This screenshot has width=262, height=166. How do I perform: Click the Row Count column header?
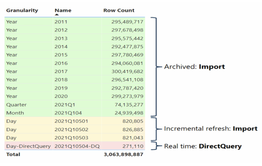coord(119,10)
